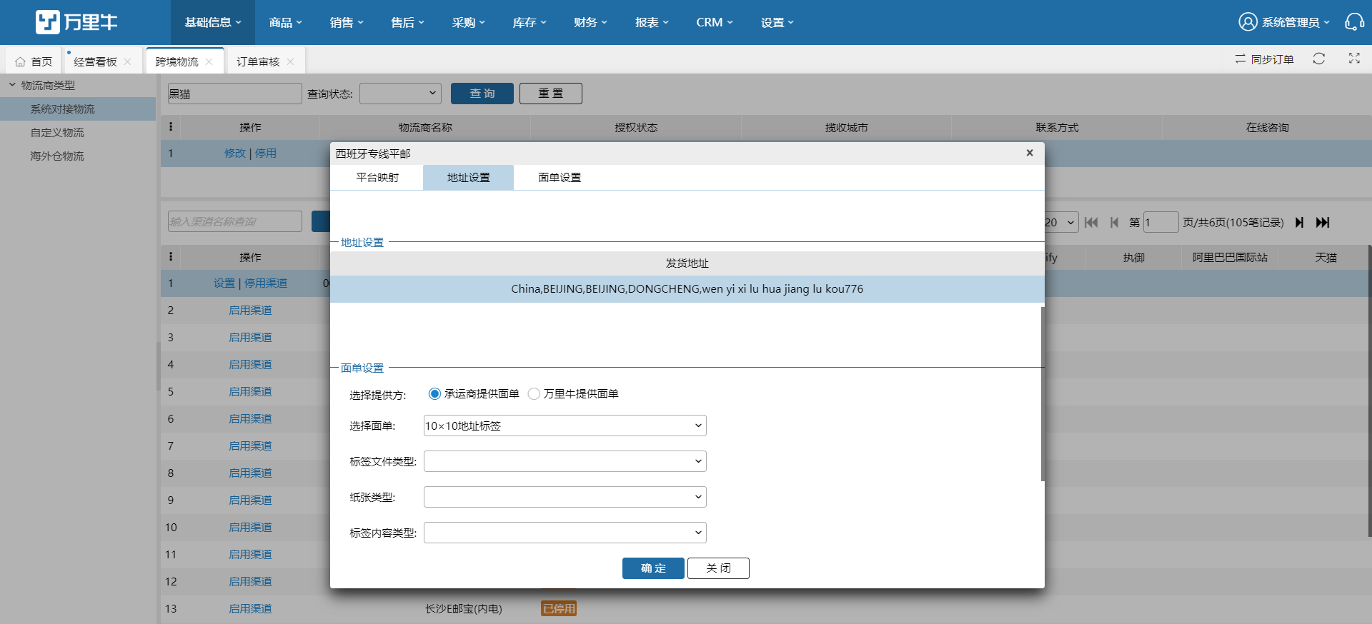Image resolution: width=1372 pixels, height=624 pixels.
Task: Close the 跨境物流 tab
Action: point(209,62)
